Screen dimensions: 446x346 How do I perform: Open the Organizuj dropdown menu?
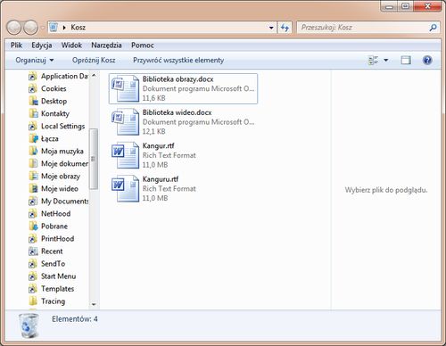click(x=35, y=61)
